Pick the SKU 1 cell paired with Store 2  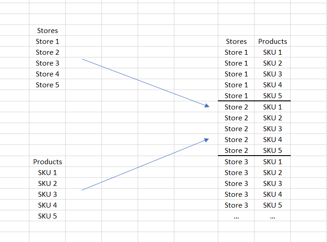tap(273, 107)
